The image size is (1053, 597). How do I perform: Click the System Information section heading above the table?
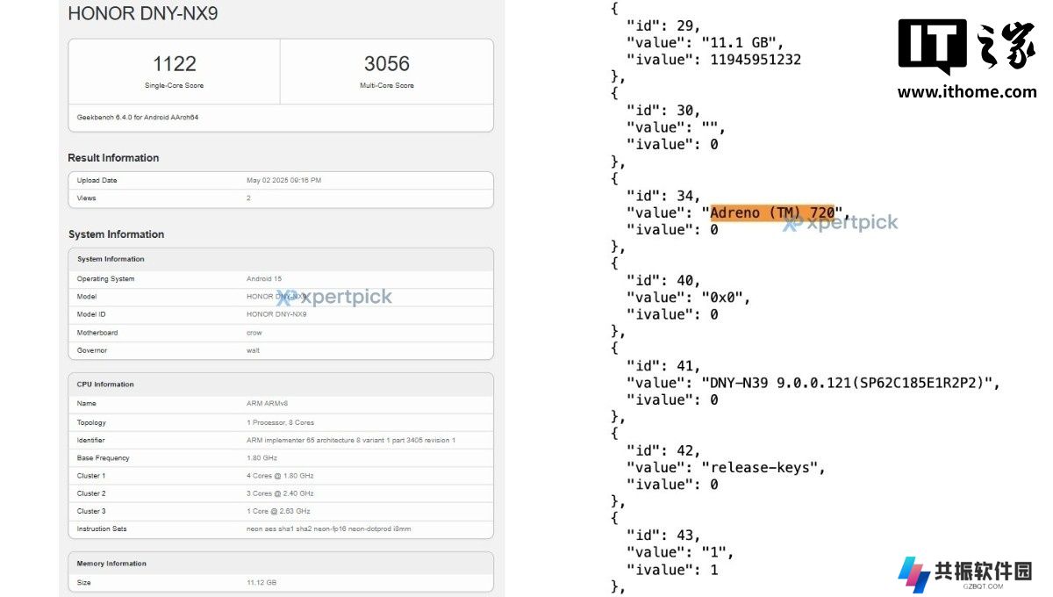pyautogui.click(x=117, y=234)
